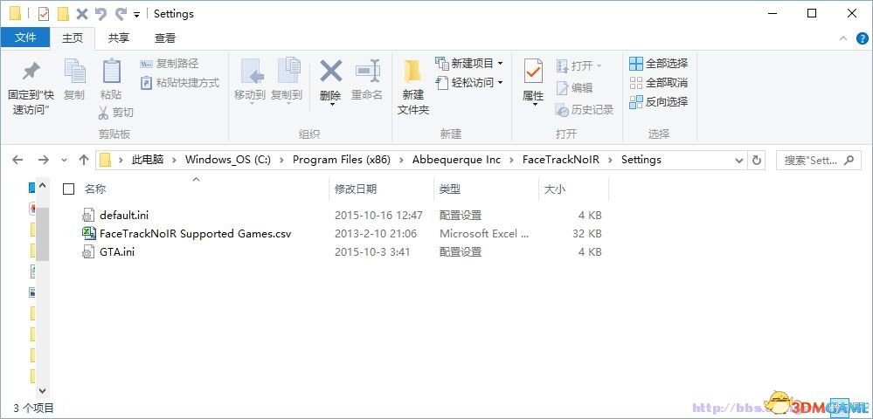Click the Search Settings box
873x419 pixels.
coord(817,161)
